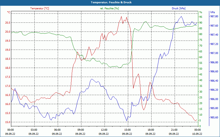This screenshot has height=137, width=220.
Task: Pick the 986,00 pressure axis value
Action: [x=215, y=99]
